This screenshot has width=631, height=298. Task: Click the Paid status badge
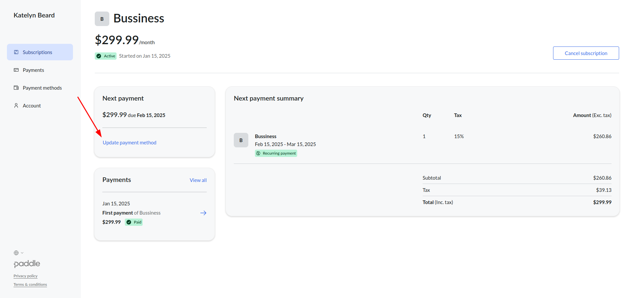click(x=133, y=222)
